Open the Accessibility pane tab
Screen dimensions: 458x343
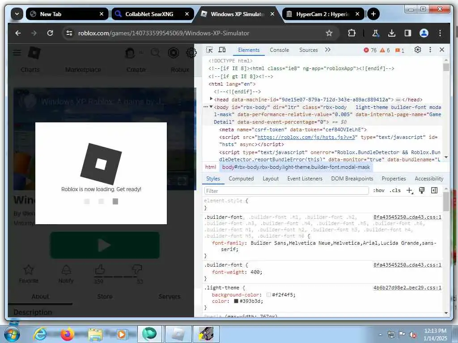(429, 179)
